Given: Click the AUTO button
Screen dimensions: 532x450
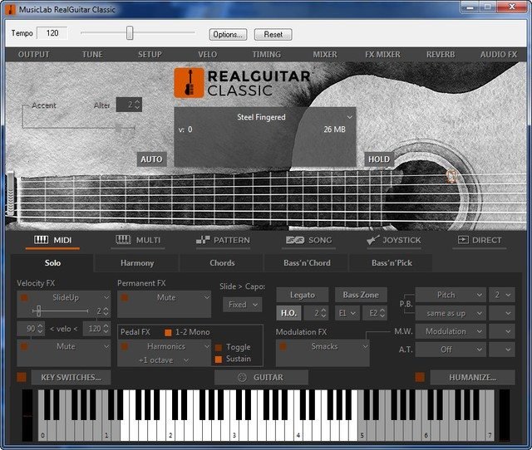Looking at the screenshot, I should pos(151,159).
